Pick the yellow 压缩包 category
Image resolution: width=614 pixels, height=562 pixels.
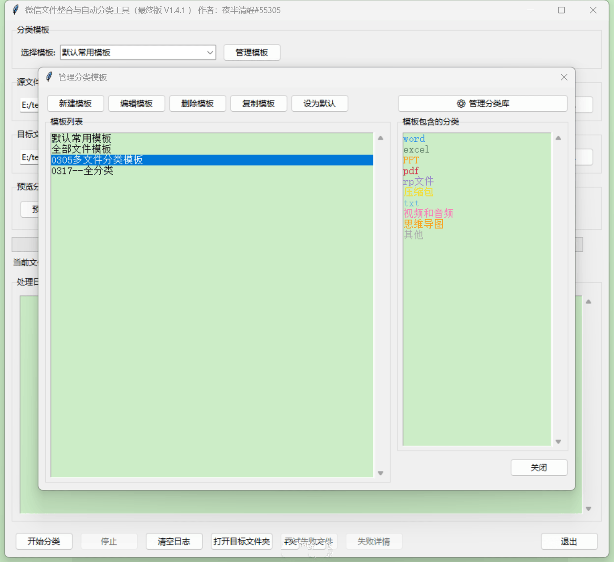[x=418, y=192]
